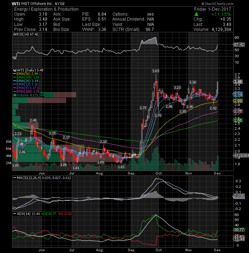
Task: Click the VWAP 3.36 value
Action: tap(102, 29)
